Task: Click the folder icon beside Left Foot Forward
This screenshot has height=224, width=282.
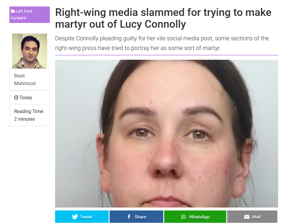Action: pyautogui.click(x=13, y=11)
